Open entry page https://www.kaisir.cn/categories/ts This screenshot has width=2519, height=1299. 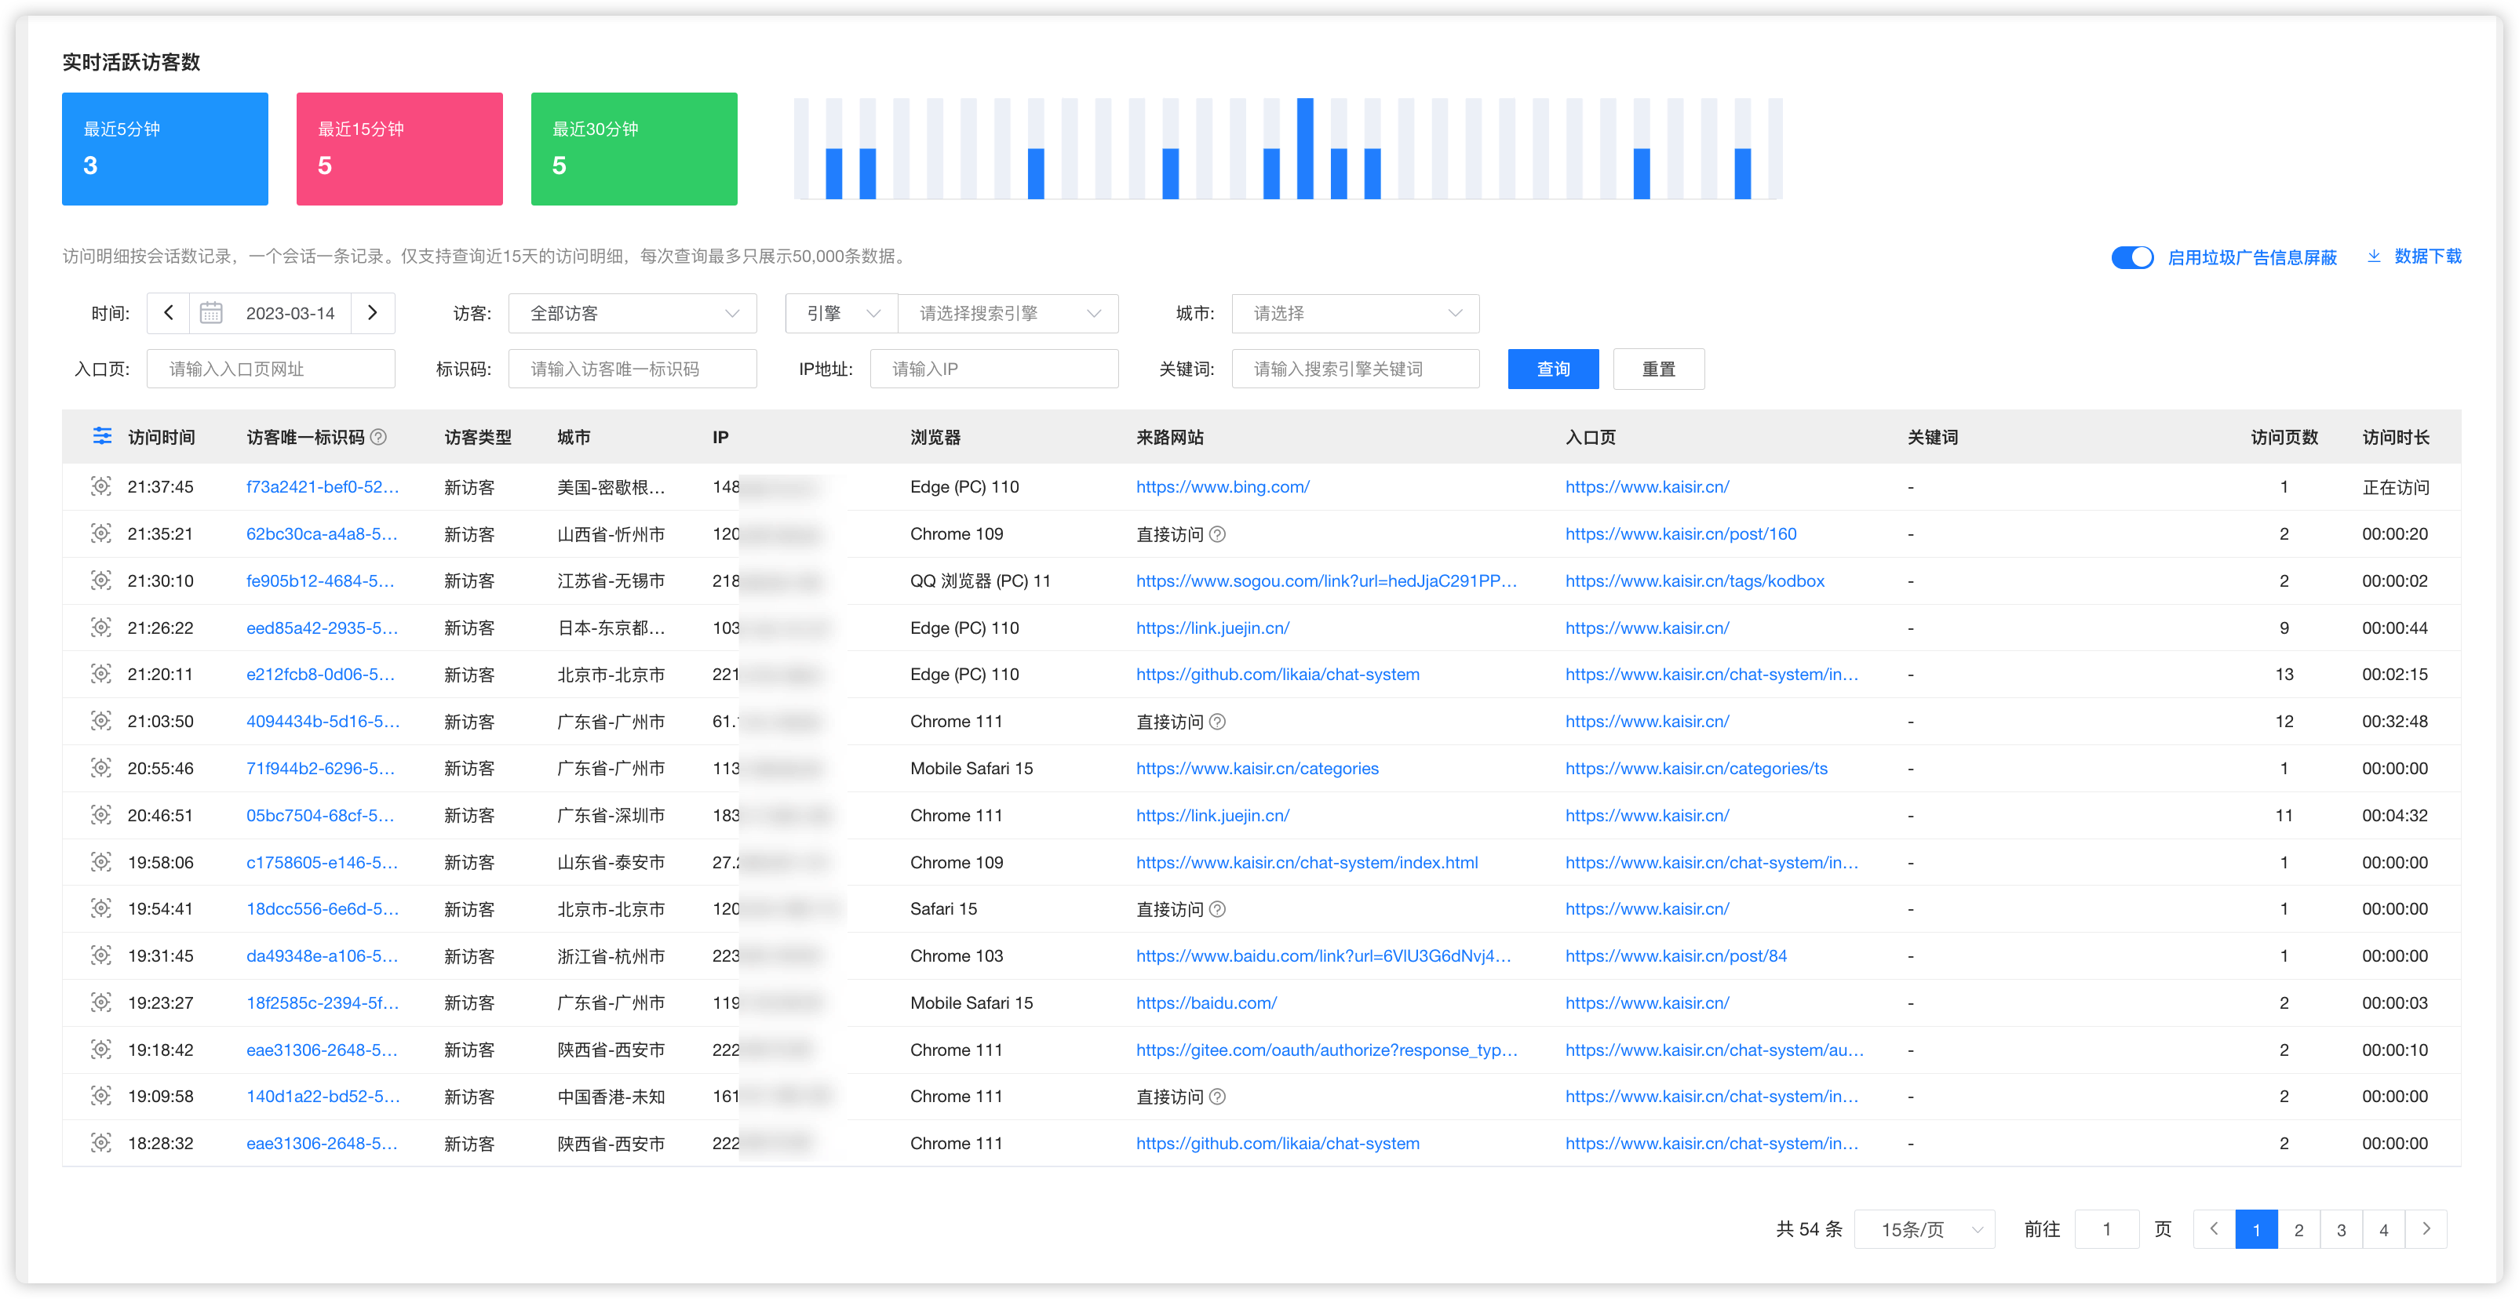pos(1696,768)
